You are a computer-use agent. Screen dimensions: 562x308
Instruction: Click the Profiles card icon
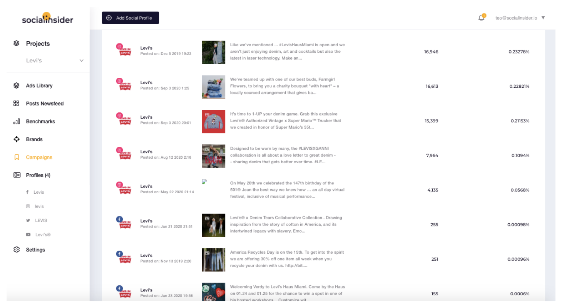point(17,175)
